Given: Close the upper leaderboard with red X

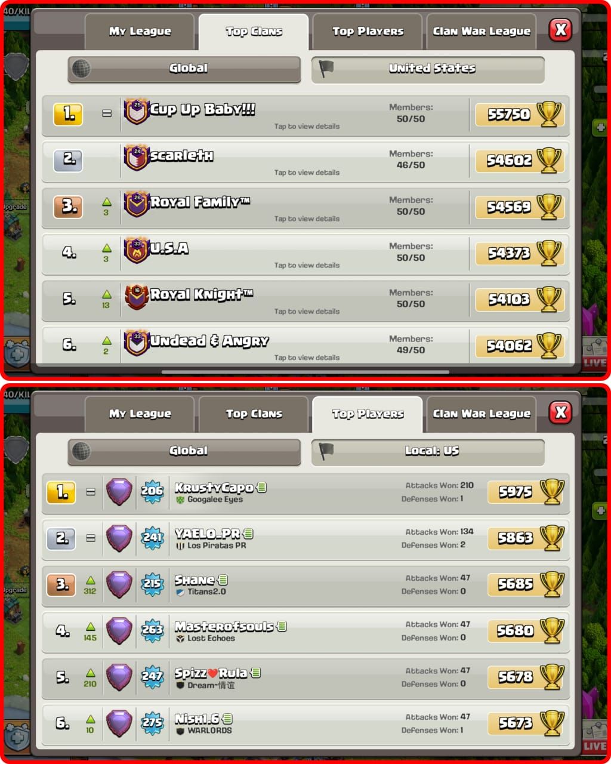Looking at the screenshot, I should click(x=561, y=30).
